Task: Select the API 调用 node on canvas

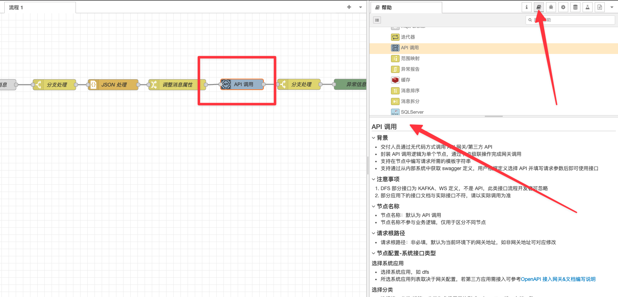Action: (x=243, y=84)
